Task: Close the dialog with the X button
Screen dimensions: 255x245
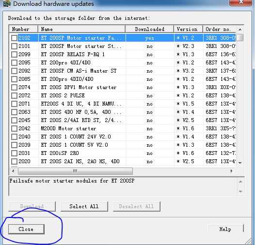Action: point(240,2)
